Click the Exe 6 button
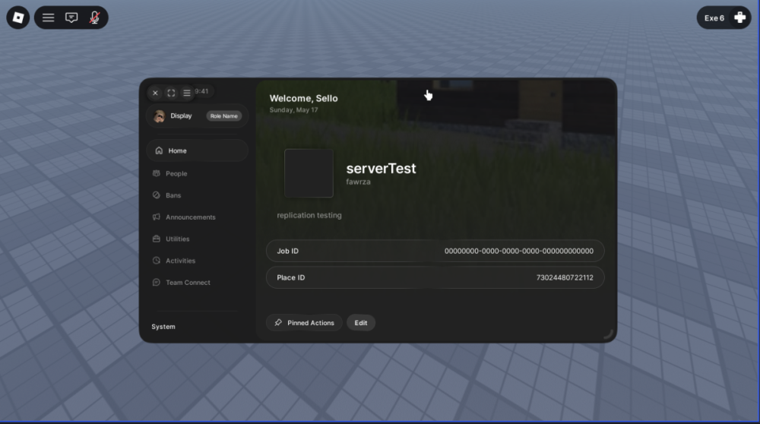The width and height of the screenshot is (760, 424). (x=724, y=18)
